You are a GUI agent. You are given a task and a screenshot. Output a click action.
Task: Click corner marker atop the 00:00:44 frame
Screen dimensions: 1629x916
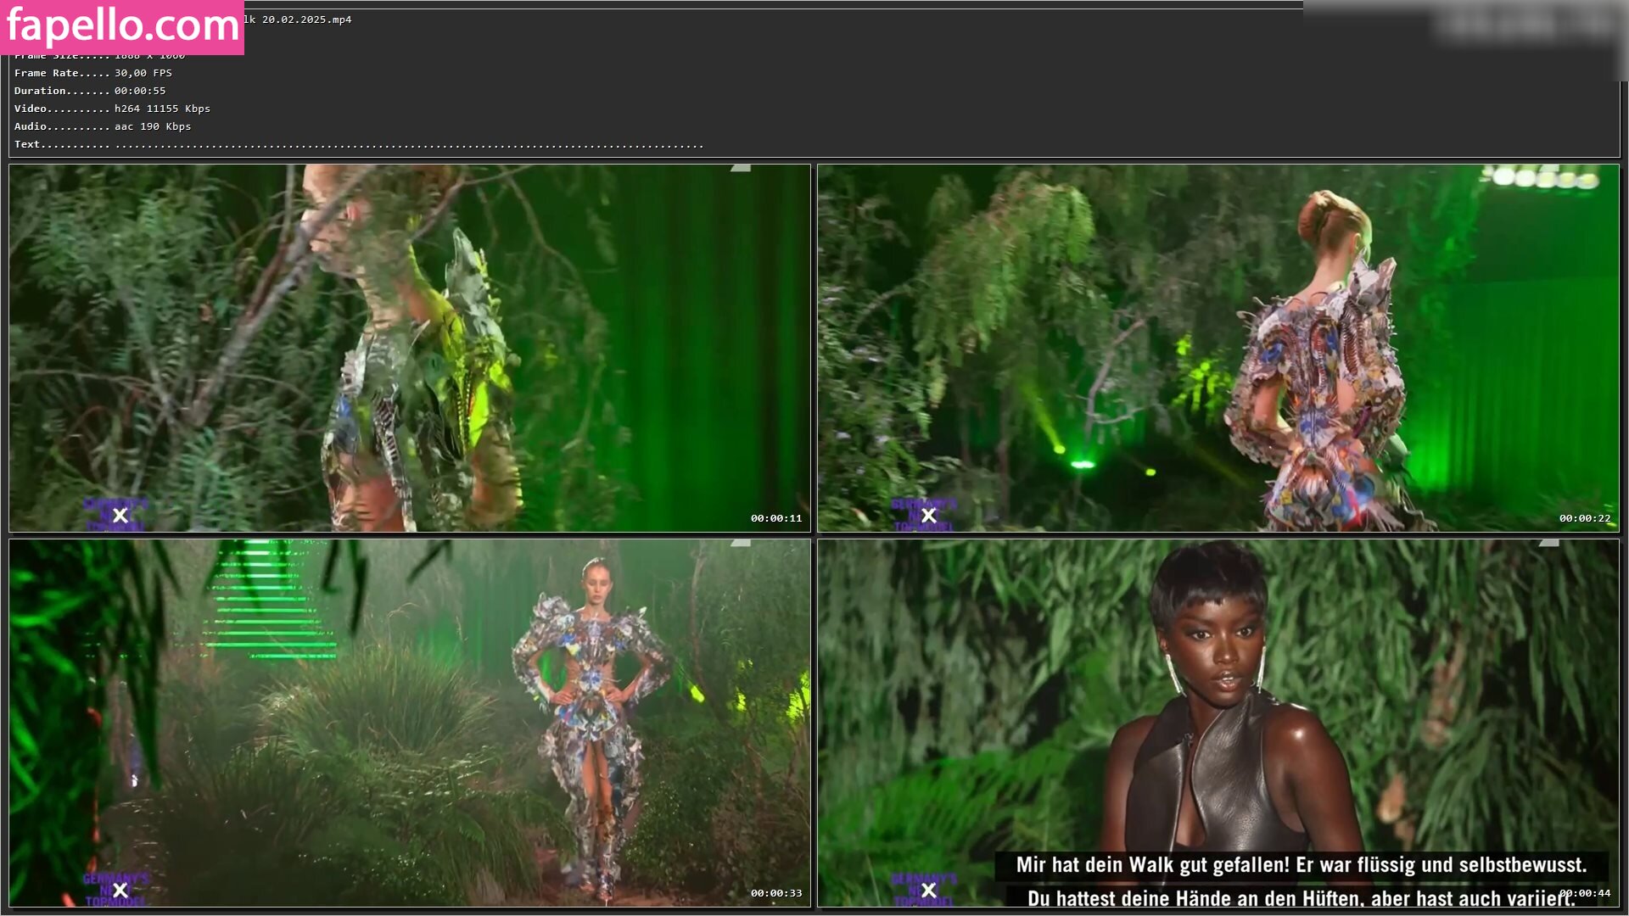[1550, 544]
